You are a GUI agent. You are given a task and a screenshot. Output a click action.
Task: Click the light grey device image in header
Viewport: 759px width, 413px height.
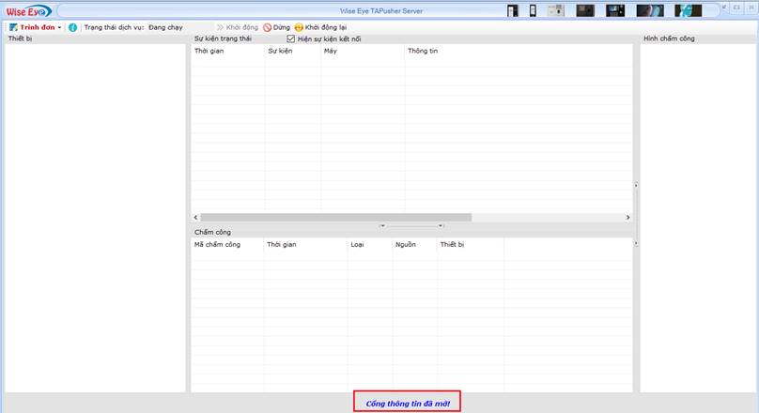556,11
